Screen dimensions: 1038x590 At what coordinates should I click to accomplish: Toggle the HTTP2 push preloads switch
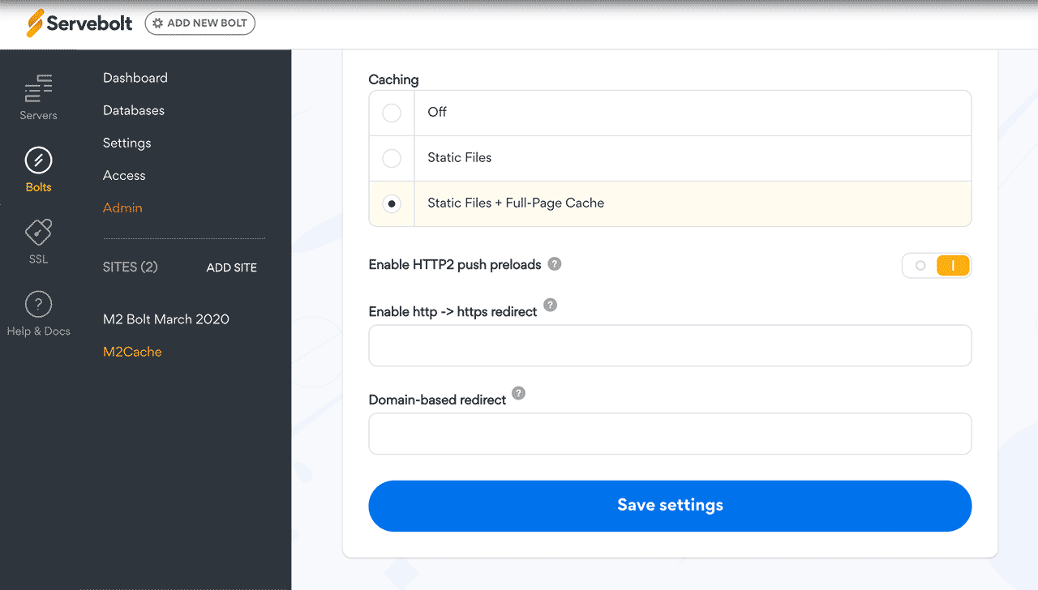coord(937,266)
